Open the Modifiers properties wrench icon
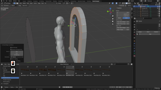The image size is (161, 90). pyautogui.click(x=134, y=43)
